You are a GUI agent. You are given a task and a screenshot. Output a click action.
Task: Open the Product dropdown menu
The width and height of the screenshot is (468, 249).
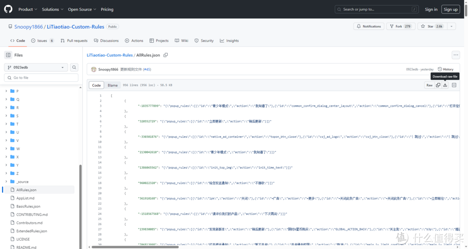pos(28,9)
